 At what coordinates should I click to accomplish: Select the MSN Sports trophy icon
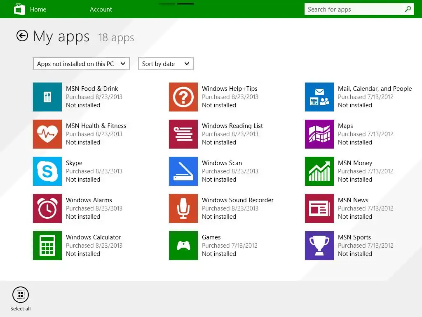point(319,246)
